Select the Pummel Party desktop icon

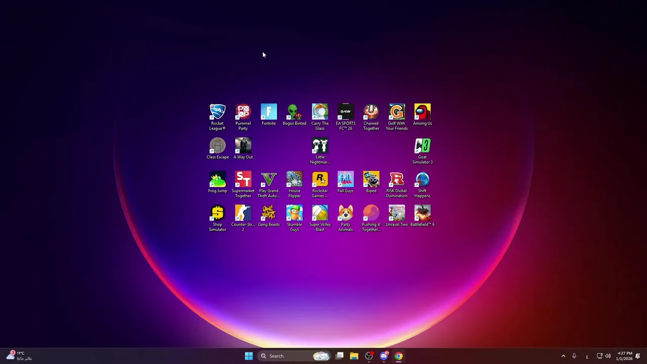click(243, 117)
